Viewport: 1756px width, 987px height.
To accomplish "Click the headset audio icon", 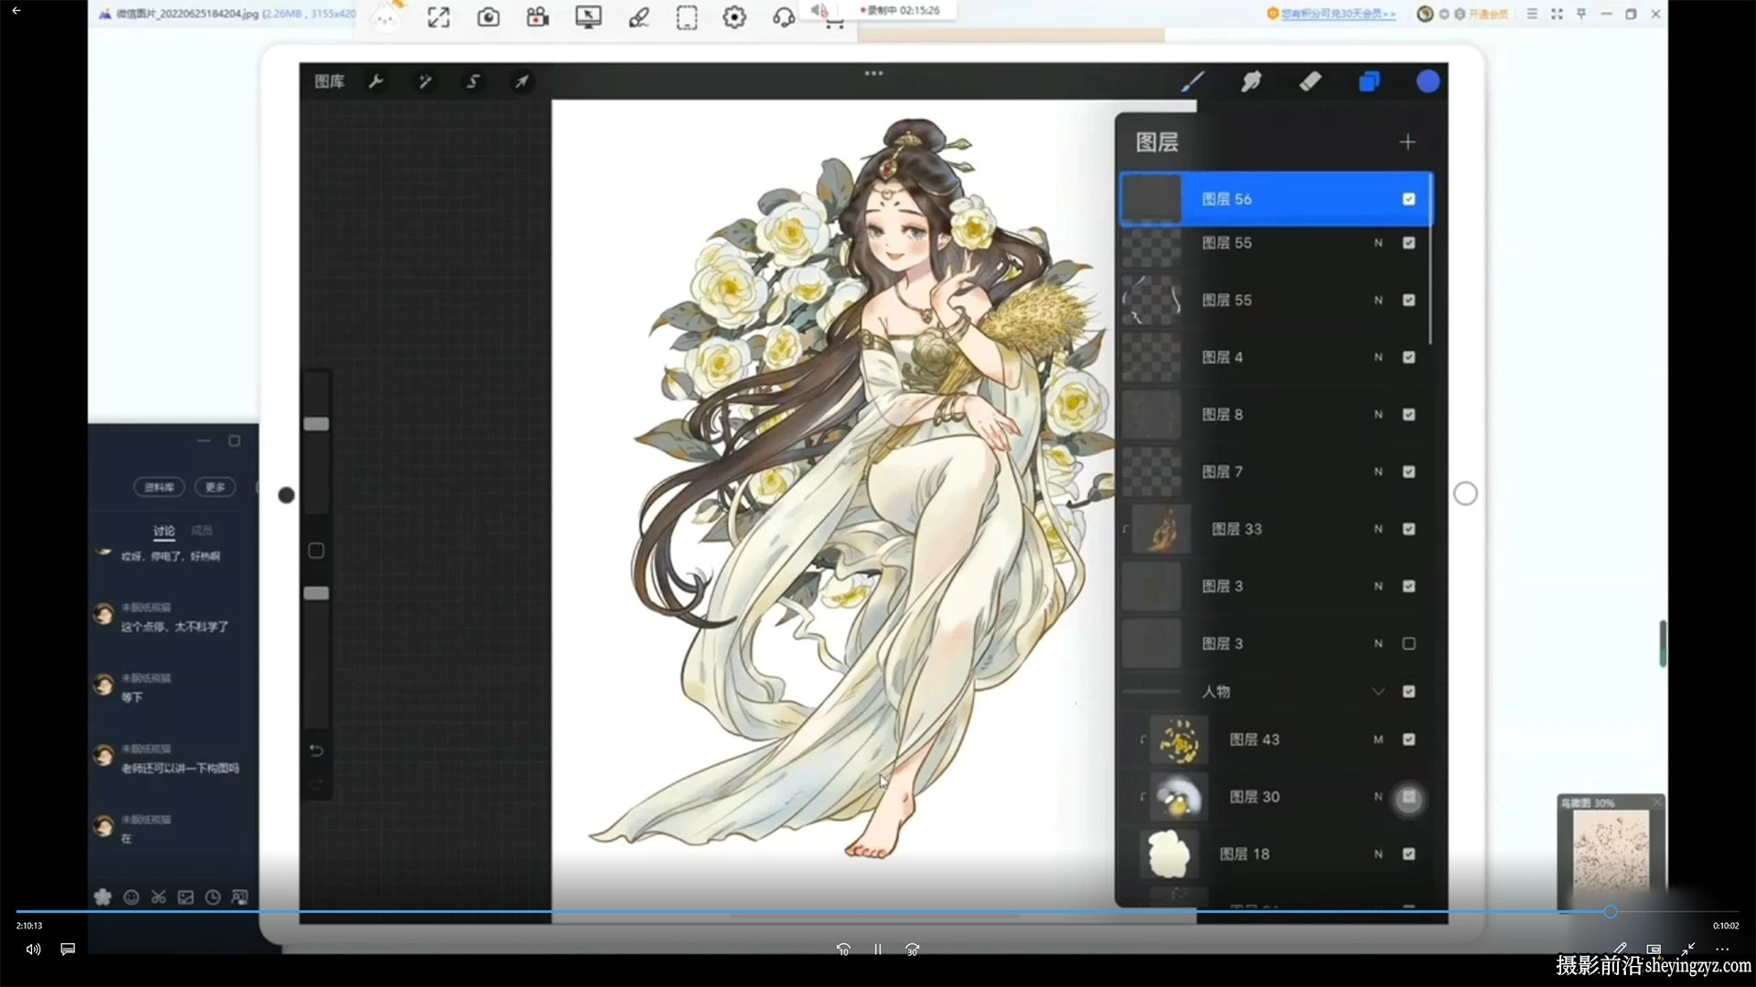I will pyautogui.click(x=784, y=17).
